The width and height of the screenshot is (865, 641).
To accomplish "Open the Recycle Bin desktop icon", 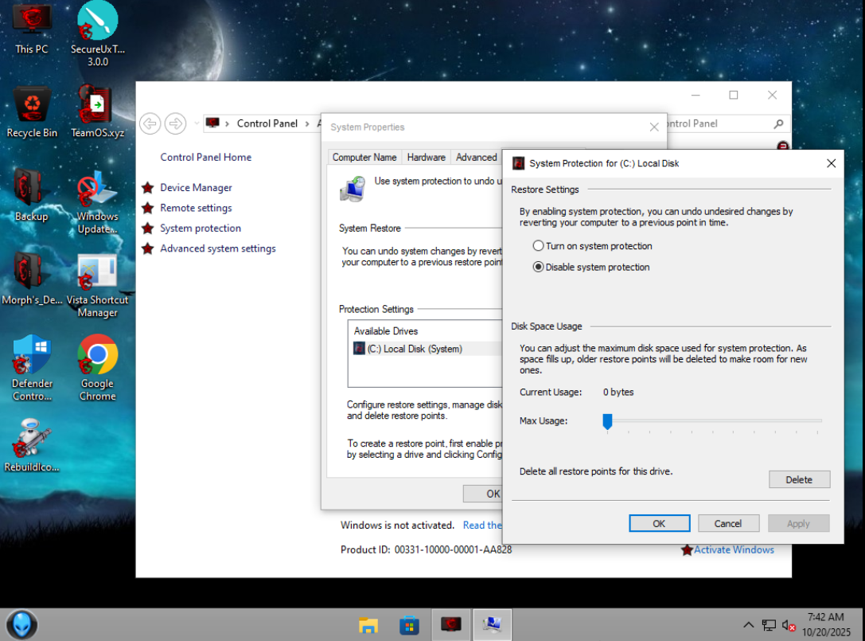I will pyautogui.click(x=32, y=106).
